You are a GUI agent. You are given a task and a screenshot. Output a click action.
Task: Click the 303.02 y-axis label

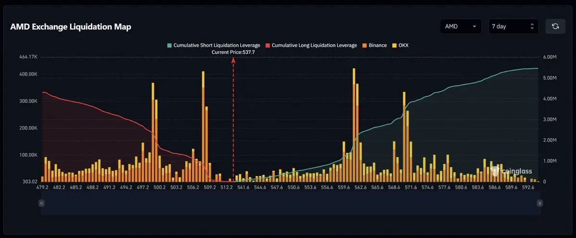click(x=30, y=181)
